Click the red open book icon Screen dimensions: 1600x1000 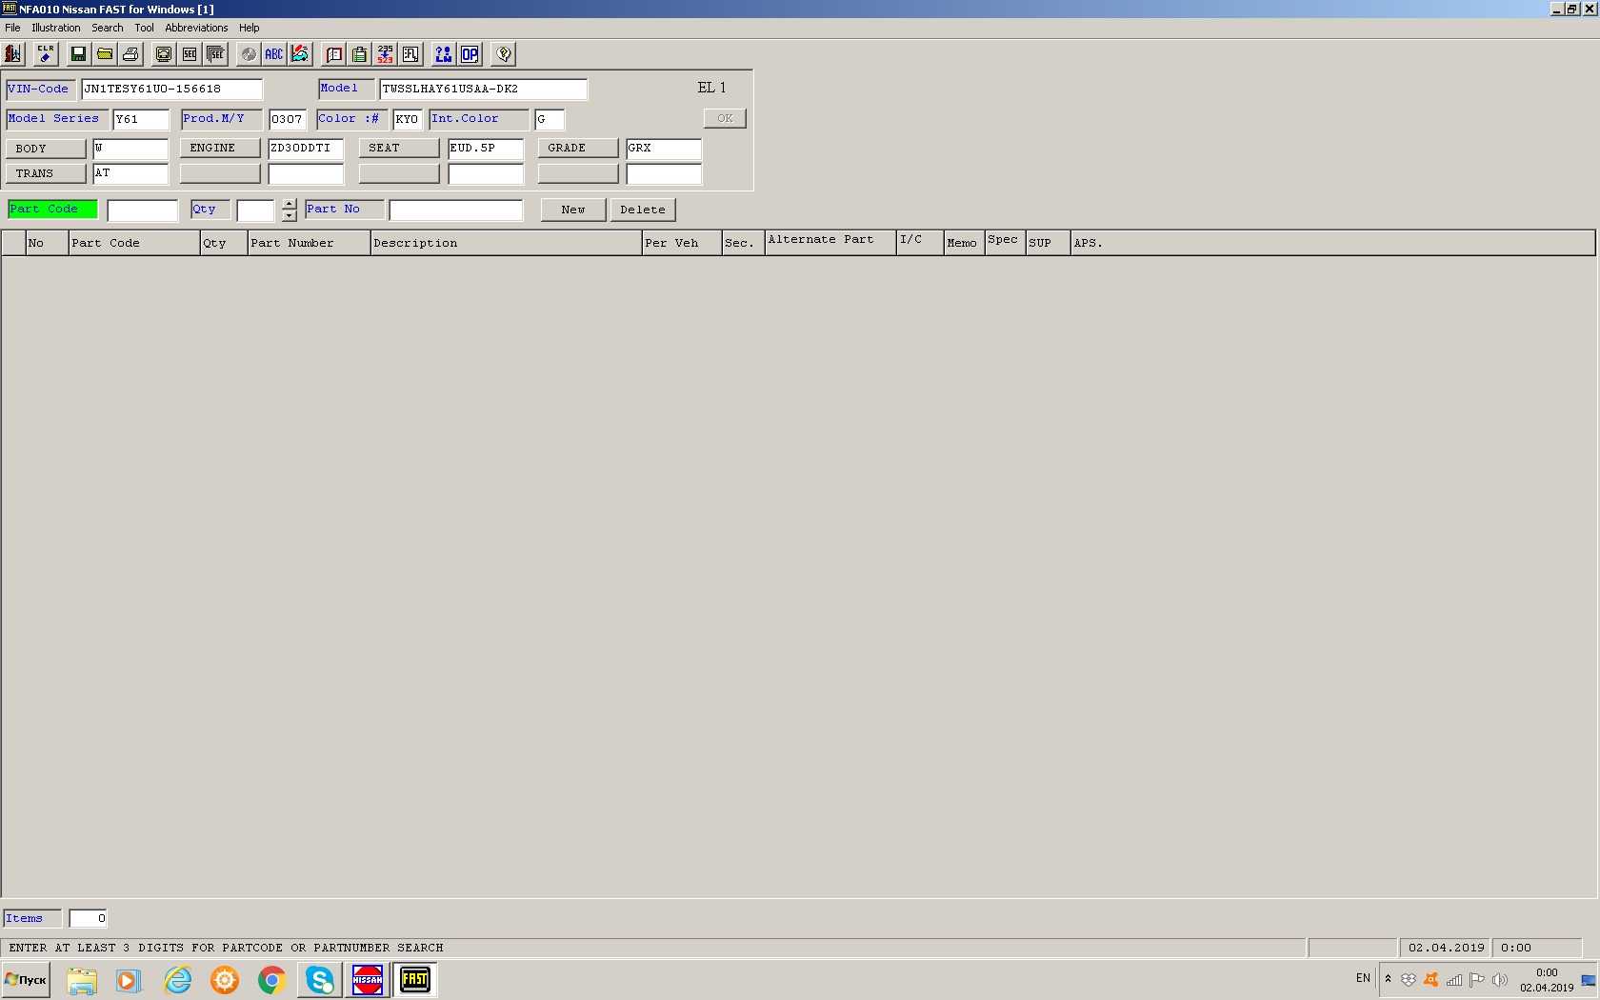334,54
